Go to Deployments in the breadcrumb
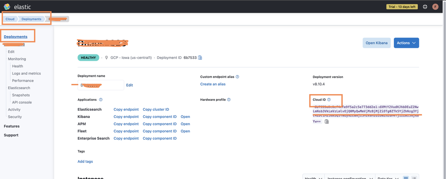Image resolution: width=446 pixels, height=179 pixels. (x=32, y=19)
